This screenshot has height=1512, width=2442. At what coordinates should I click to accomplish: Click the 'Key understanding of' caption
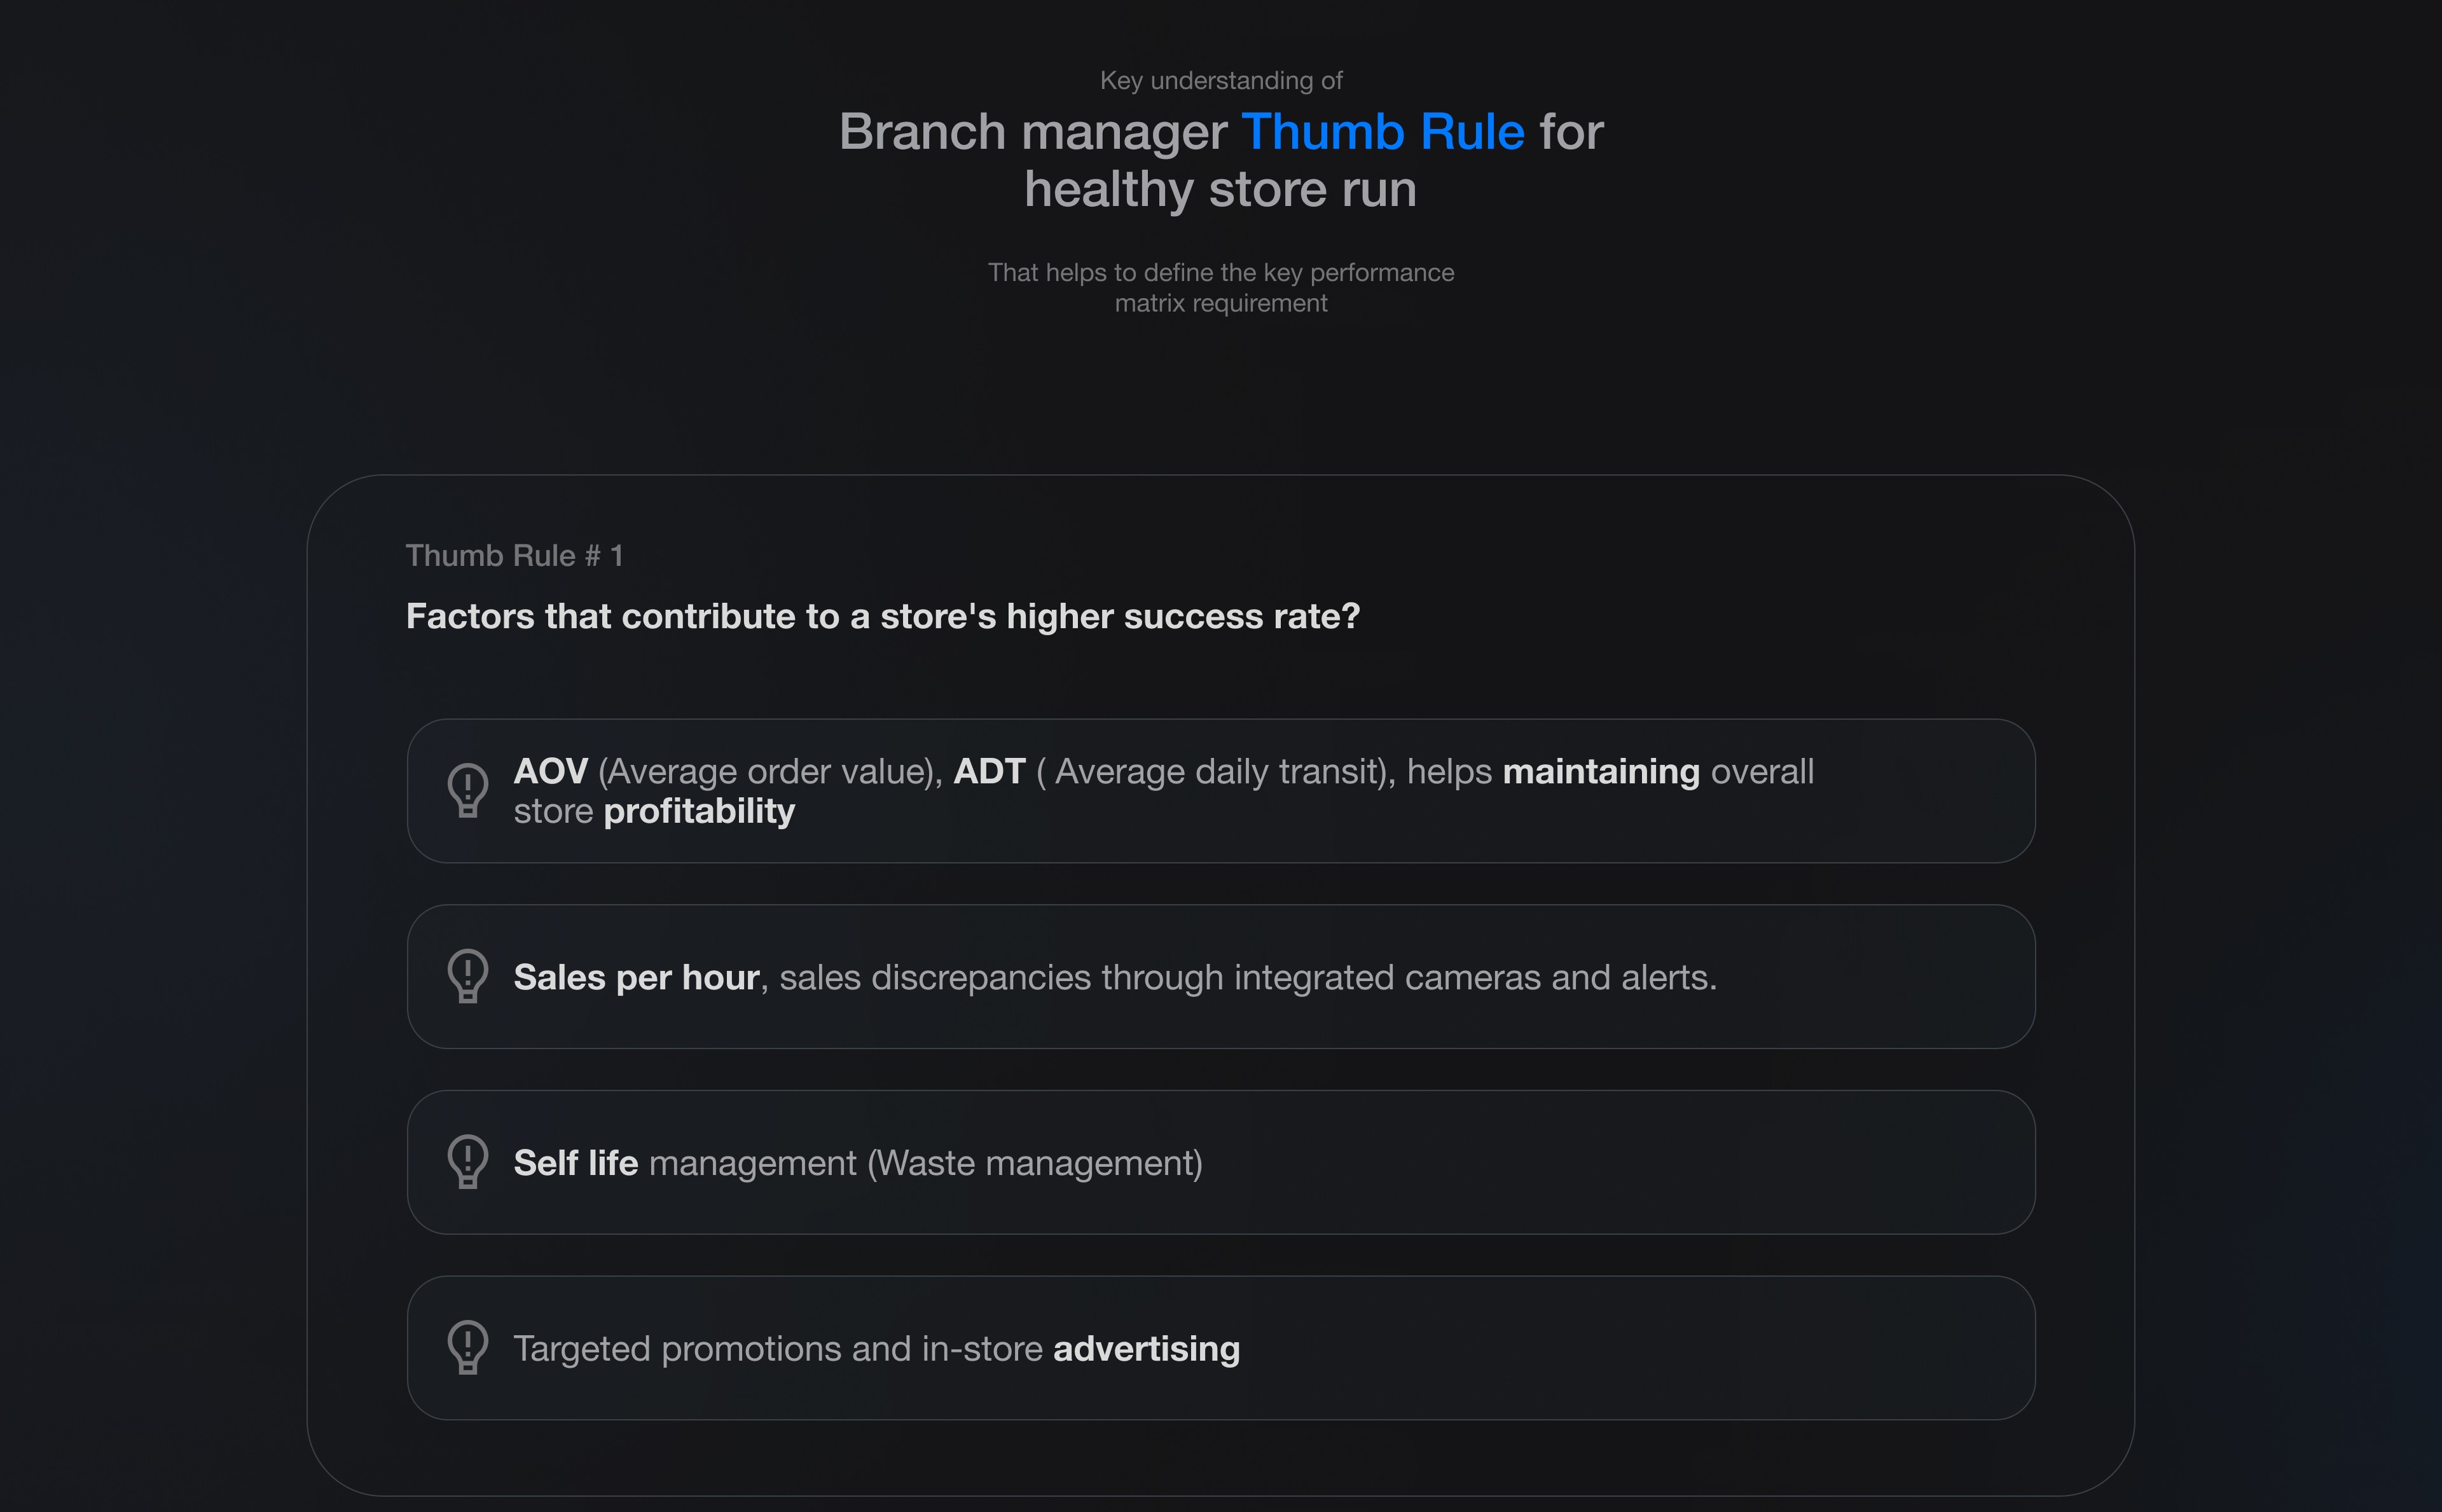click(x=1220, y=81)
